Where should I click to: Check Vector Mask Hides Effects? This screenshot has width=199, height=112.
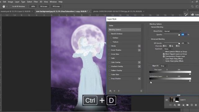(x=164, y=61)
